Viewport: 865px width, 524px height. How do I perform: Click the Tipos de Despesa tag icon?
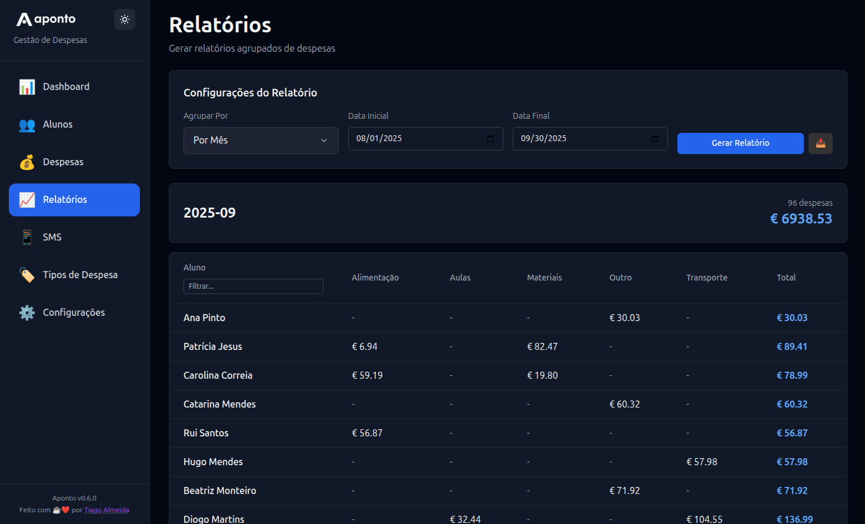tap(27, 275)
